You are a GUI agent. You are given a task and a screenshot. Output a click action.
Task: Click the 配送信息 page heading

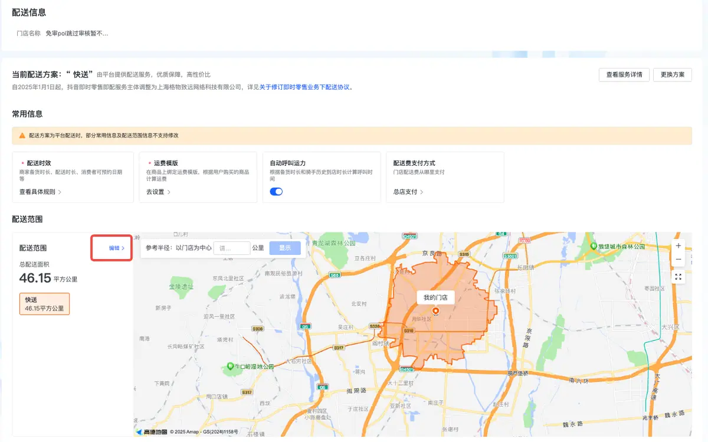pyautogui.click(x=29, y=12)
